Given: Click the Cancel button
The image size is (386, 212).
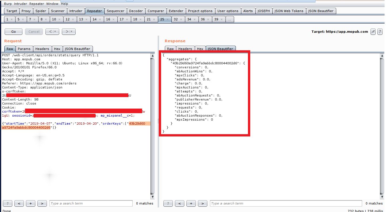Looking at the screenshot, I should [x=34, y=32].
